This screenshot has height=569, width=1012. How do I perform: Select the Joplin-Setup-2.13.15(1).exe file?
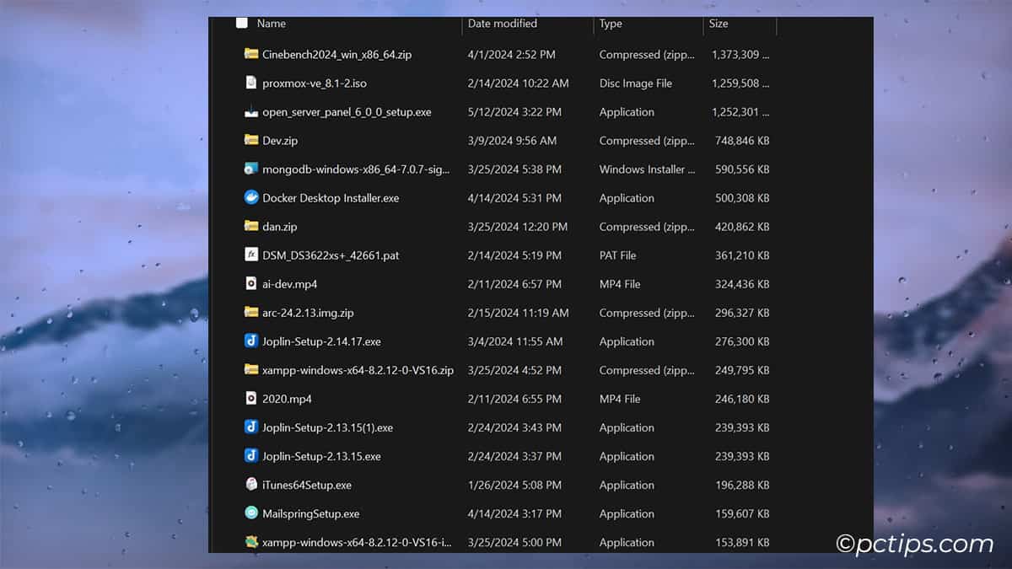coord(329,427)
